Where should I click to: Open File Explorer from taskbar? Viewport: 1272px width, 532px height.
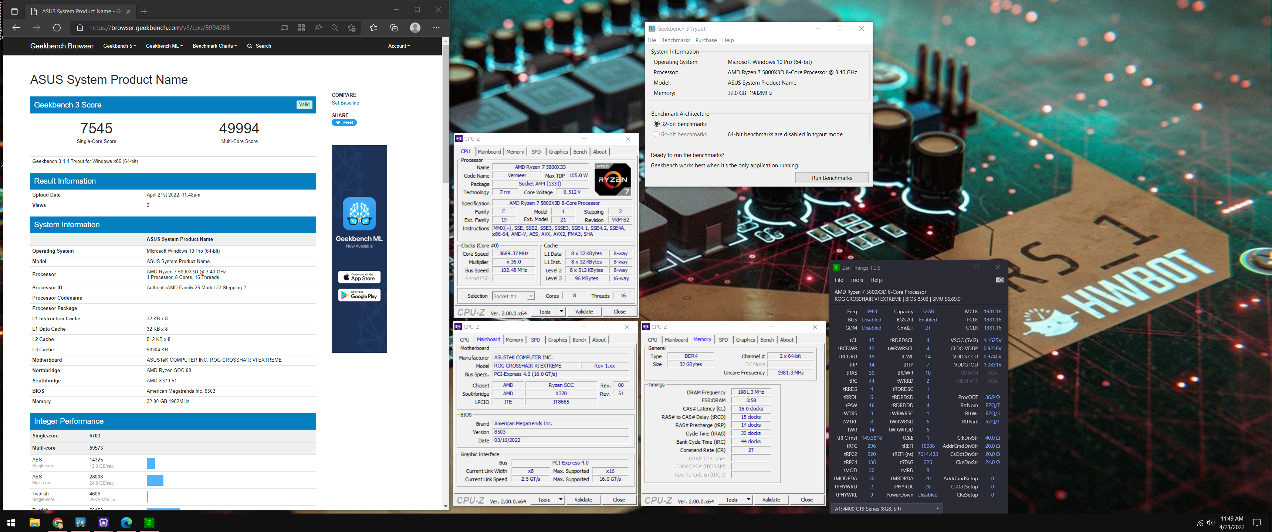tap(34, 523)
